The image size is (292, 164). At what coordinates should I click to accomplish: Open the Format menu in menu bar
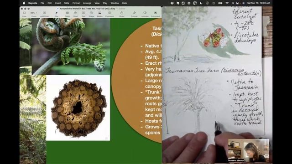tap(76, 3)
